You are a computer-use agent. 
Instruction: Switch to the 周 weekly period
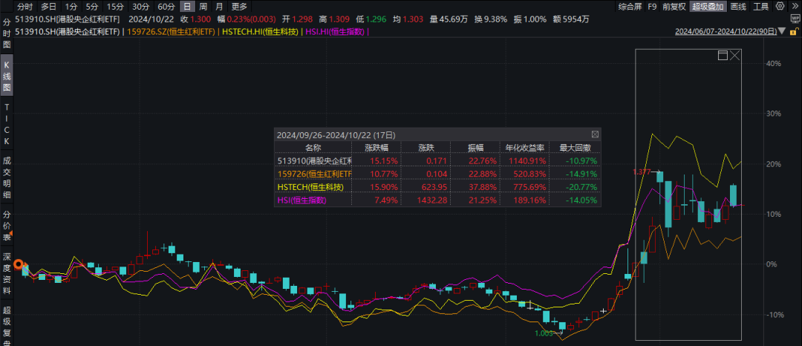click(x=203, y=7)
